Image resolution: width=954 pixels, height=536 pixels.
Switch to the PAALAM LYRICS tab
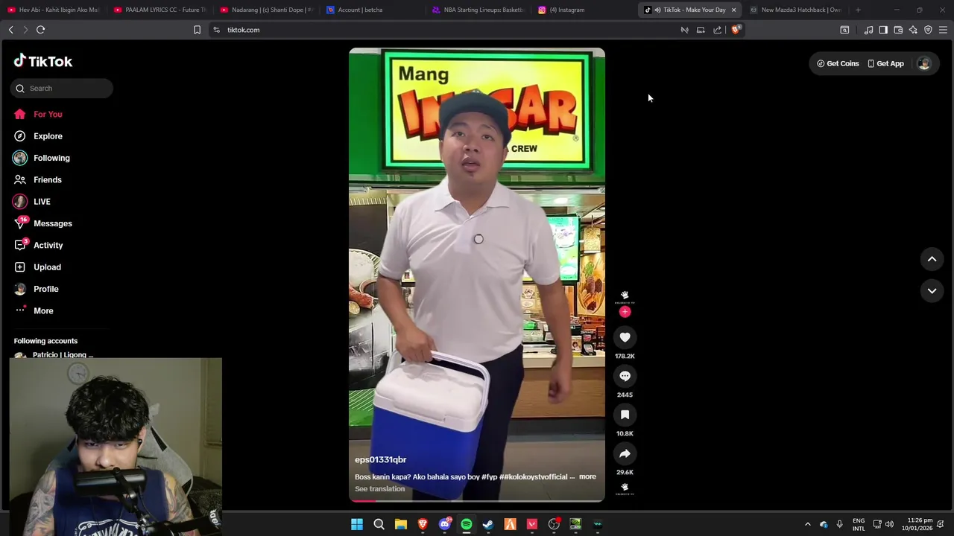coord(160,10)
